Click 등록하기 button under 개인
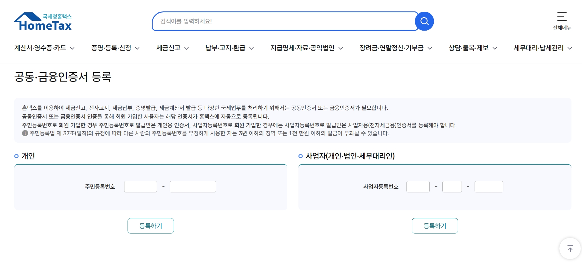 point(151,226)
